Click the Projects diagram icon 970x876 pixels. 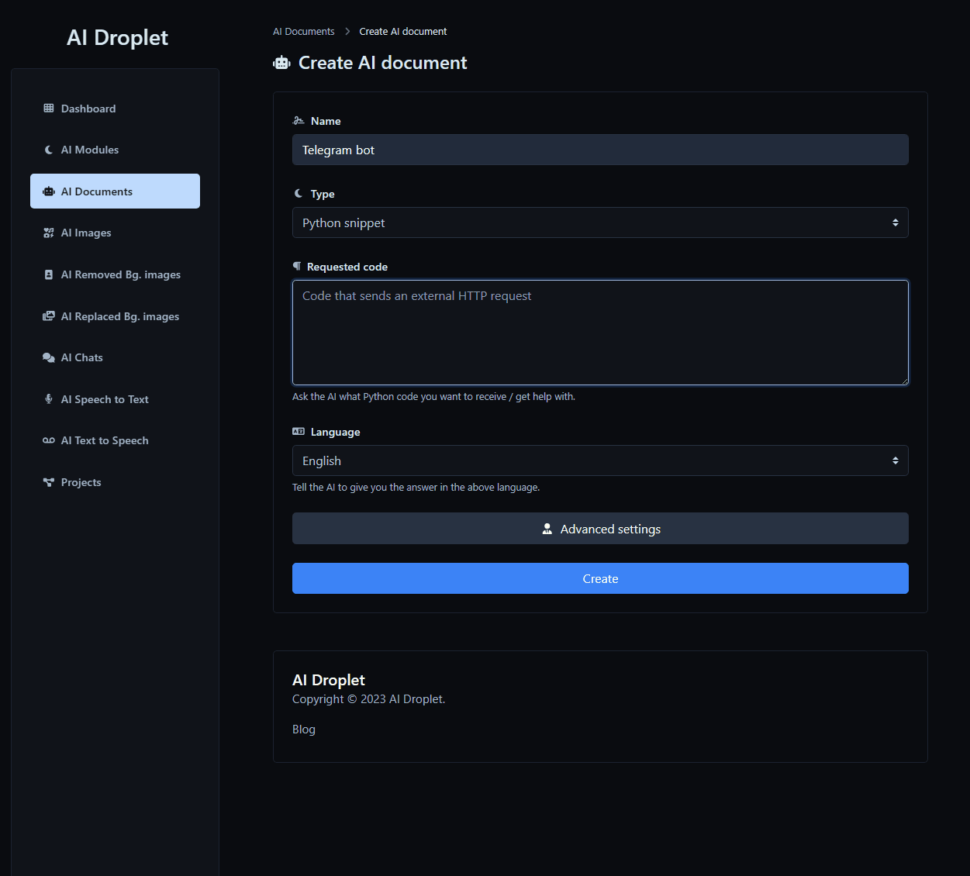click(49, 482)
